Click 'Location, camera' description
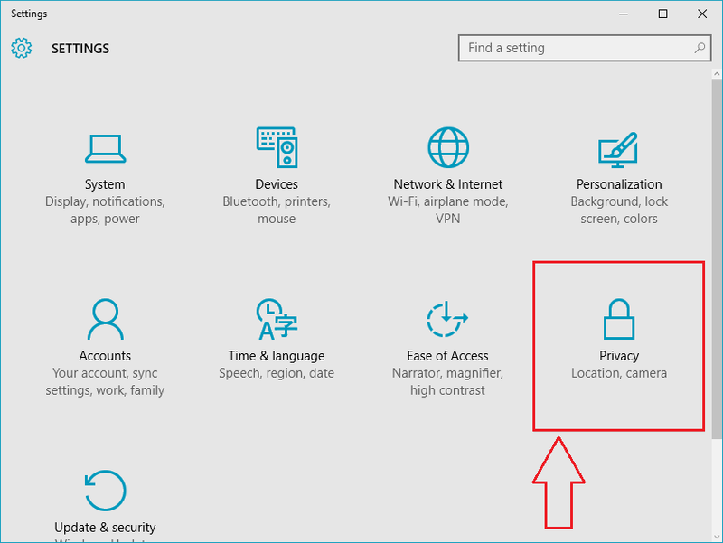The image size is (723, 543). click(619, 373)
